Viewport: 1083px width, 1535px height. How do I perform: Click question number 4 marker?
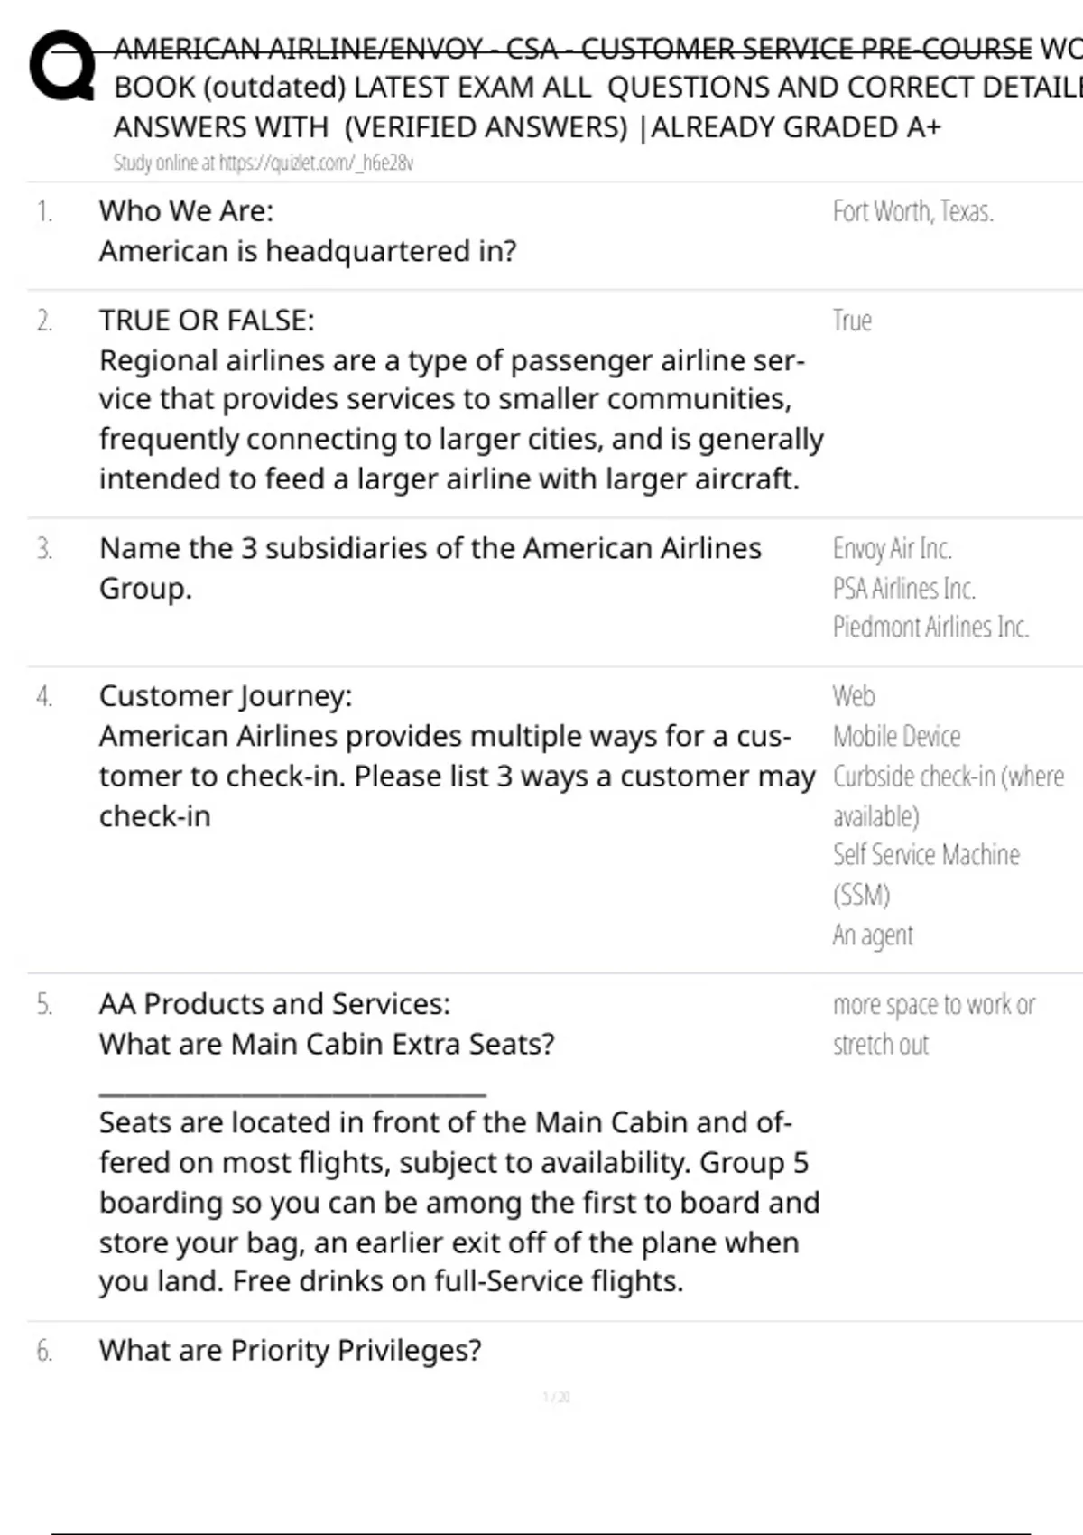[x=44, y=697]
